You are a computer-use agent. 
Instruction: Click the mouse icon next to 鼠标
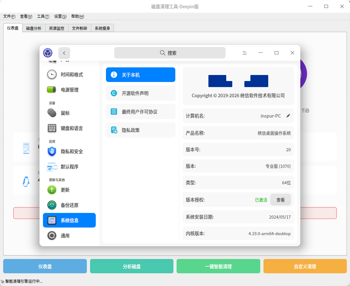(52, 113)
